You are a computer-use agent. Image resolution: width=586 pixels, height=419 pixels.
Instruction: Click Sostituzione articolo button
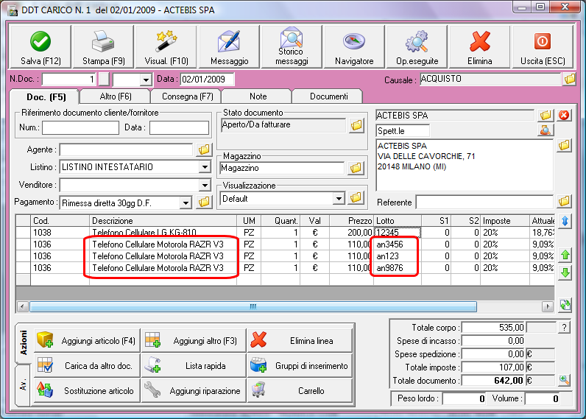87,391
